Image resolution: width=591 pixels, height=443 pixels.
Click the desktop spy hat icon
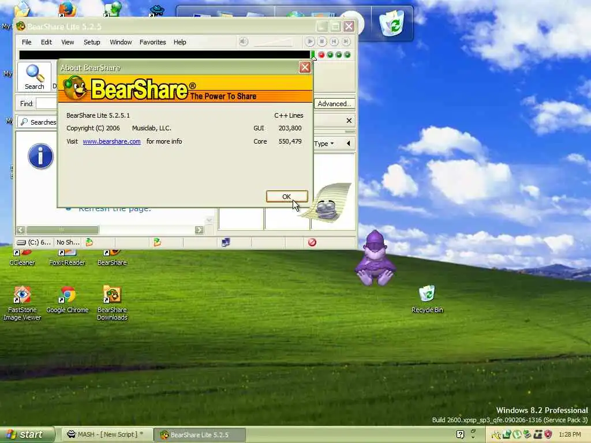click(x=157, y=10)
